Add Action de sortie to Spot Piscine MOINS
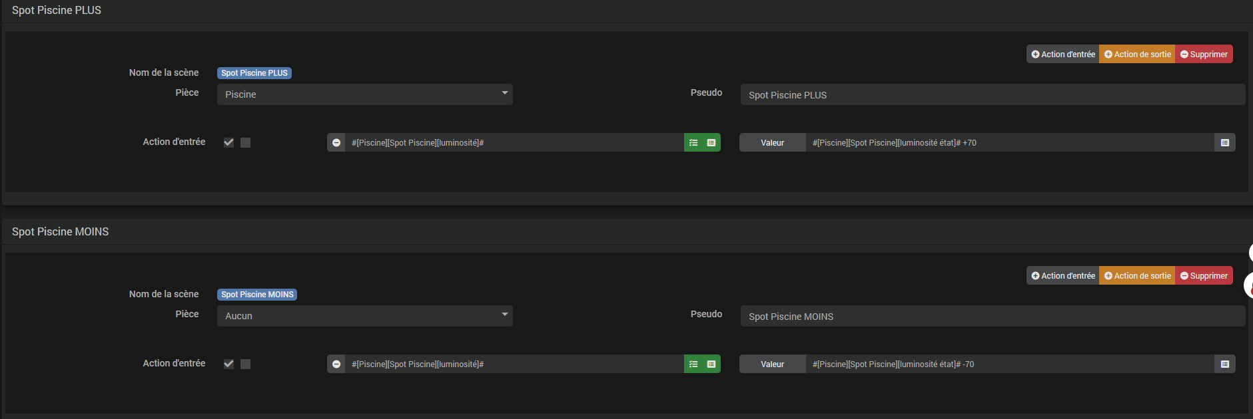 point(1137,276)
